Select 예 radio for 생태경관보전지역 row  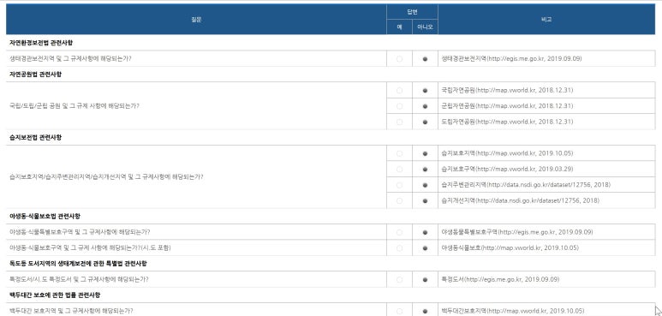(x=399, y=59)
